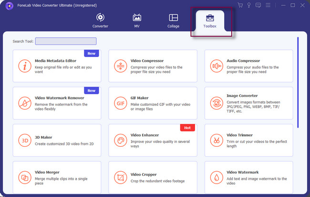Switch to the Converter tab

100,21
